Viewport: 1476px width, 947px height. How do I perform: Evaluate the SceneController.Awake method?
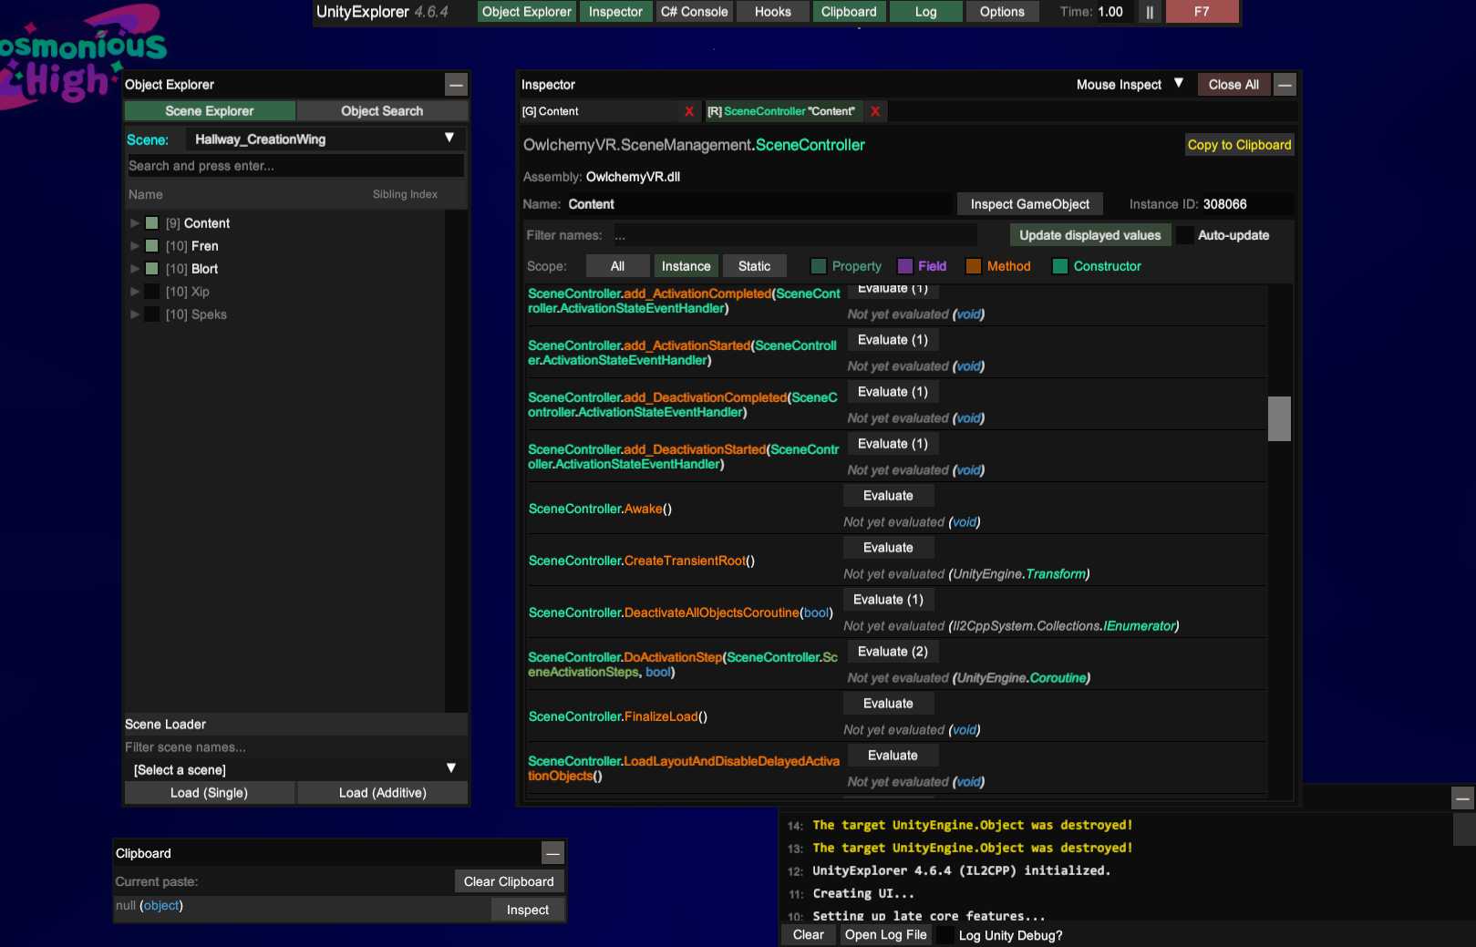[887, 495]
